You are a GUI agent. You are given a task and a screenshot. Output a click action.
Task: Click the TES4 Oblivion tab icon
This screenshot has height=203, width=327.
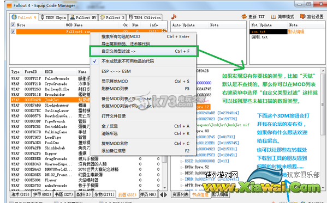coord(130,17)
